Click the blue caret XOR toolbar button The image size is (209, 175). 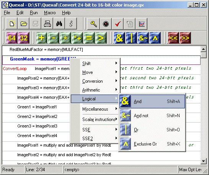click(x=155, y=38)
